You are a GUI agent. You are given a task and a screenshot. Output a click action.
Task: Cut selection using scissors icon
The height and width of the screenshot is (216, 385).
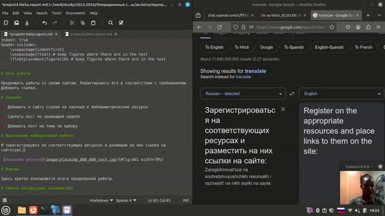point(72,23)
